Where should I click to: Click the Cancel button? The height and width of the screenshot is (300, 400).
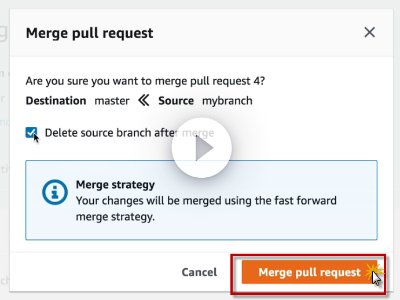tap(199, 272)
